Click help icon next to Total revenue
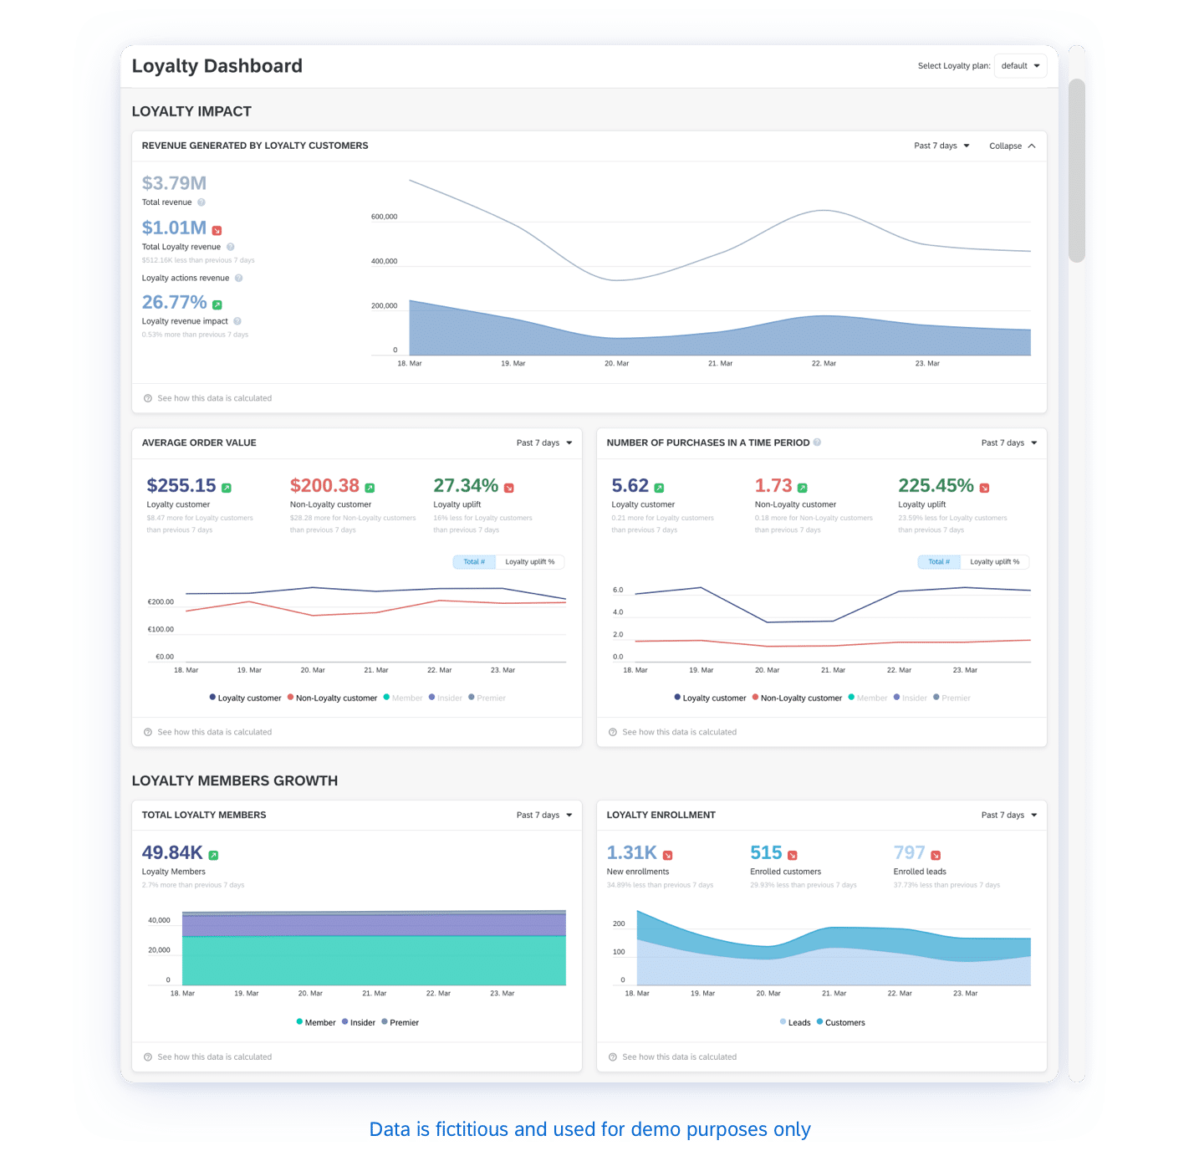The height and width of the screenshot is (1151, 1204). pos(202,202)
